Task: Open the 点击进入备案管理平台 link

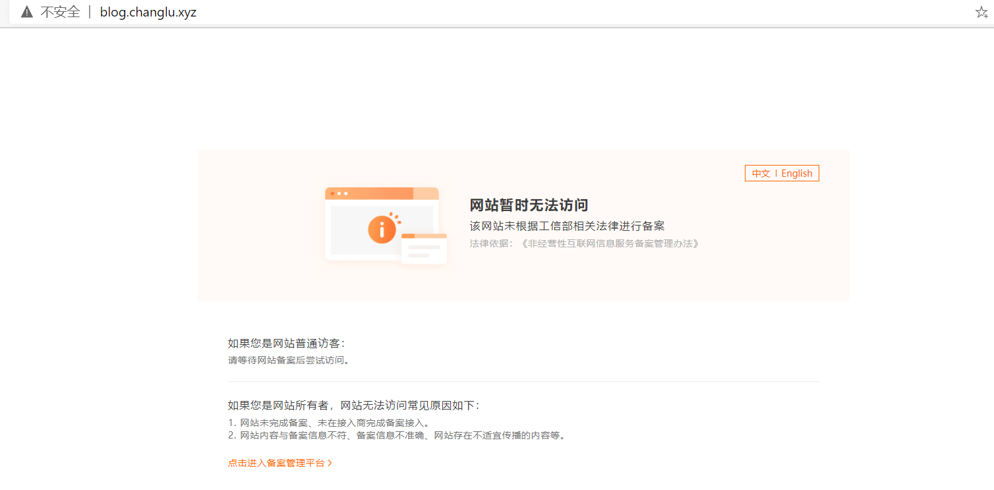Action: pyautogui.click(x=280, y=463)
